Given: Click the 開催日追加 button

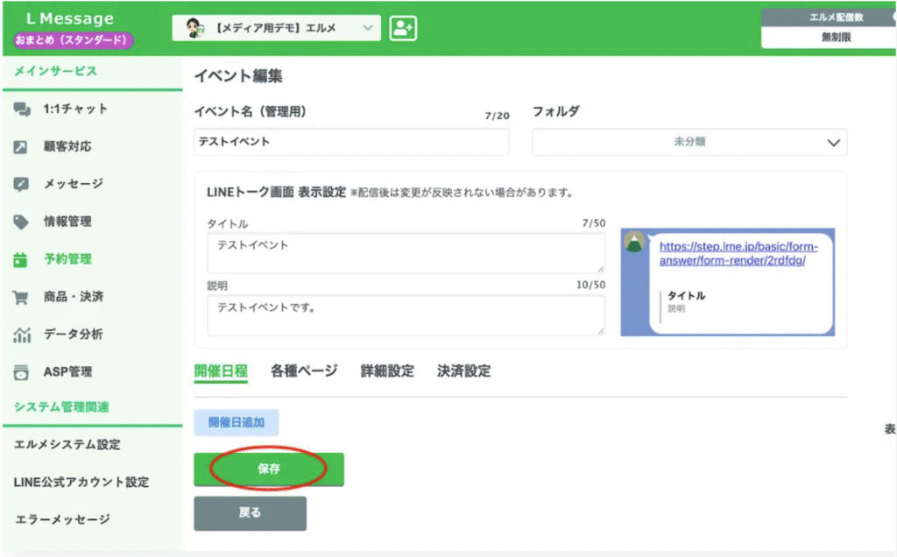Looking at the screenshot, I should click(x=237, y=423).
